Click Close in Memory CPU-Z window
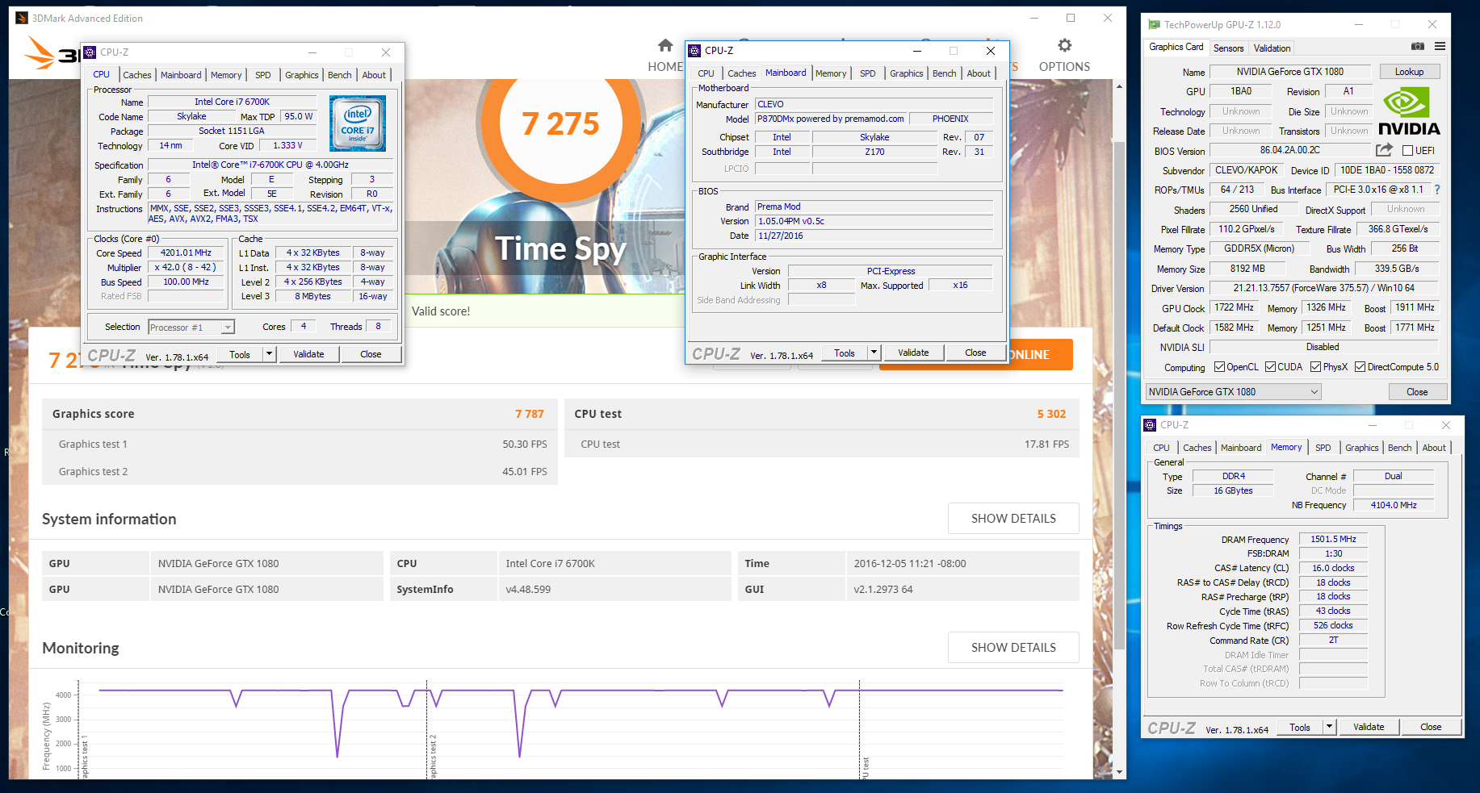 click(x=1431, y=727)
